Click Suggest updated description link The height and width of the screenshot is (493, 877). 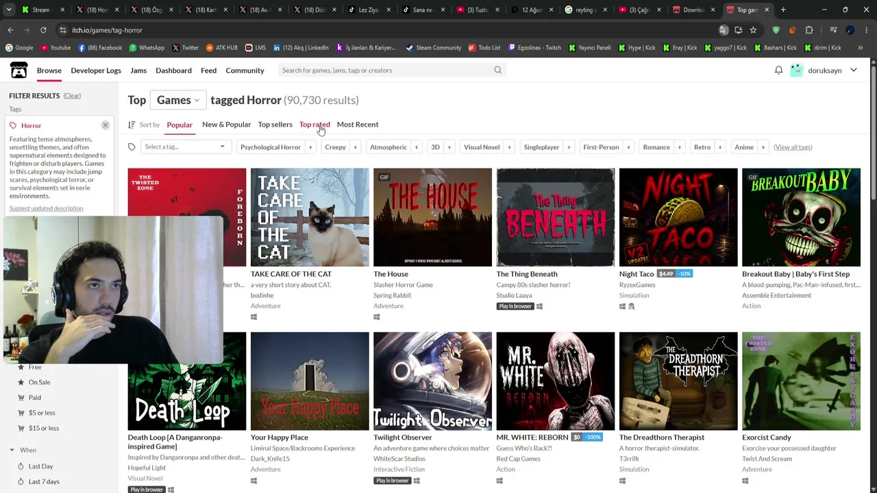[46, 208]
